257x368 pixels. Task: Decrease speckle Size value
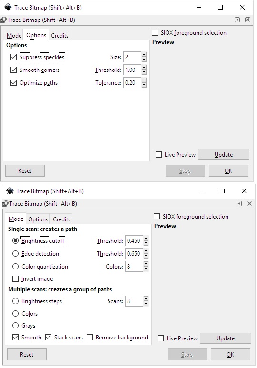[x=144, y=60]
